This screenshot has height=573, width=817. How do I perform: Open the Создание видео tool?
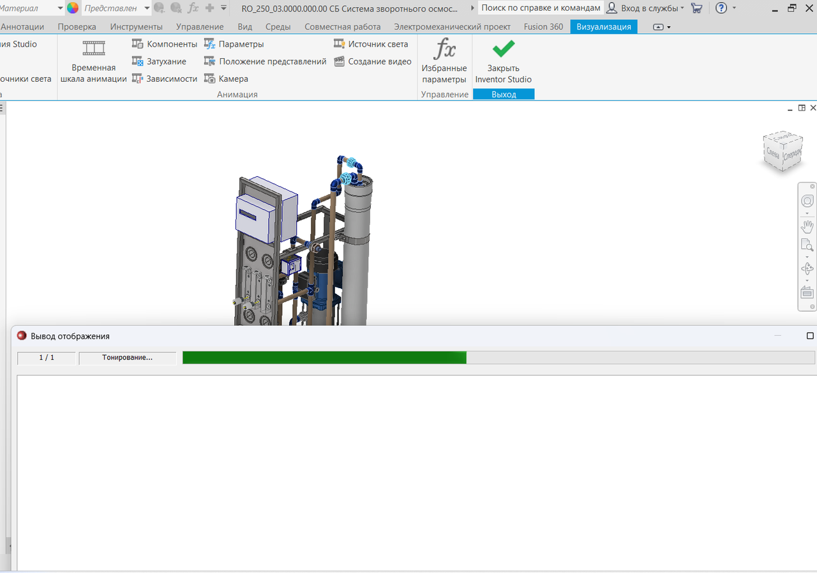click(373, 61)
